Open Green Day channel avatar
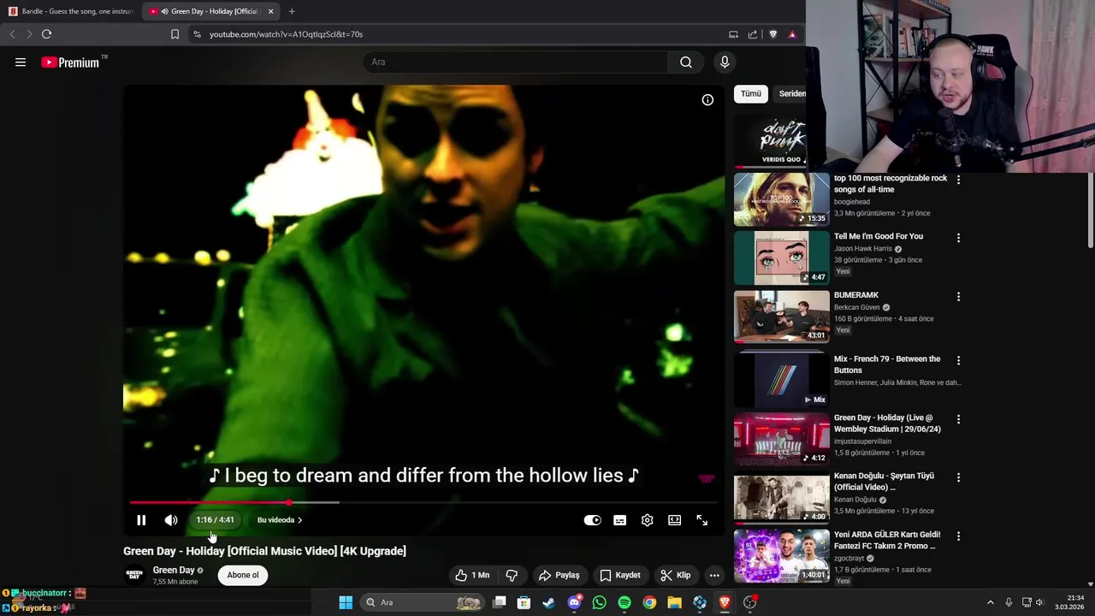 click(x=134, y=575)
